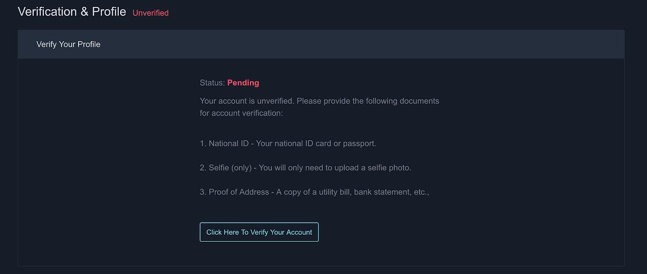Select the Proof of Address requirement line
647x274 pixels.
click(314, 191)
